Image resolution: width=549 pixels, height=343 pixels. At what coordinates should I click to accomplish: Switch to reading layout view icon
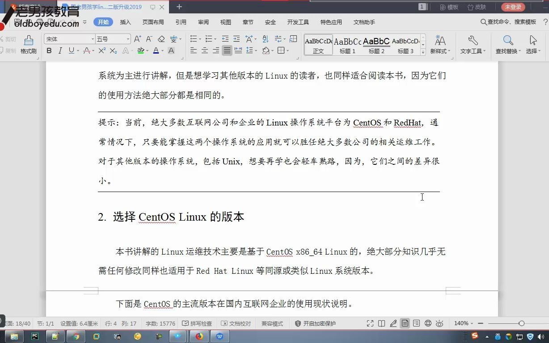[381, 323]
